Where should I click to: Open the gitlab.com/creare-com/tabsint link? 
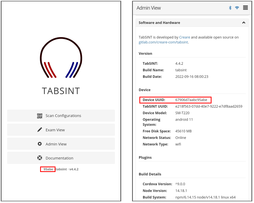[163, 42]
